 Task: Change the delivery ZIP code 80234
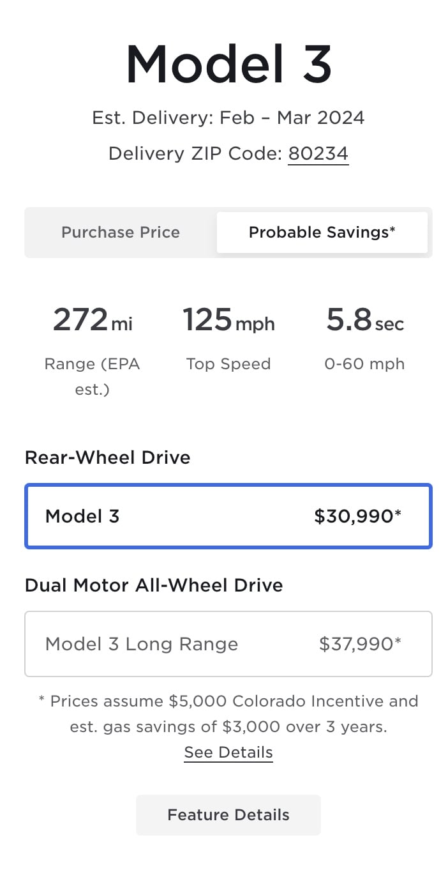tap(318, 154)
